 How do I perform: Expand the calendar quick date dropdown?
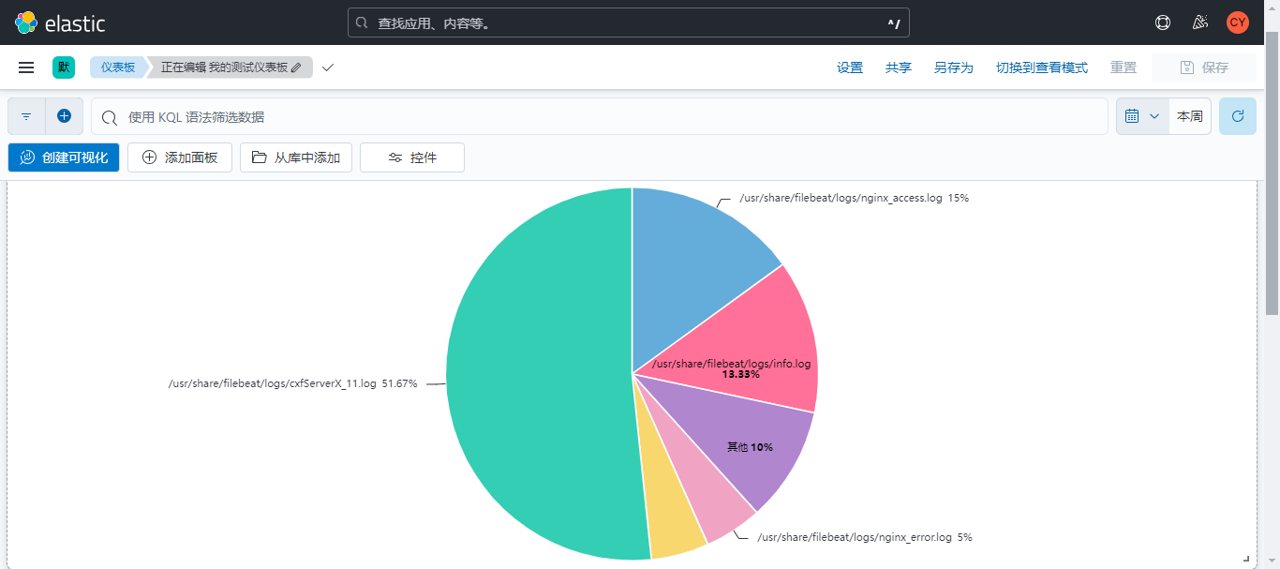tap(1141, 116)
